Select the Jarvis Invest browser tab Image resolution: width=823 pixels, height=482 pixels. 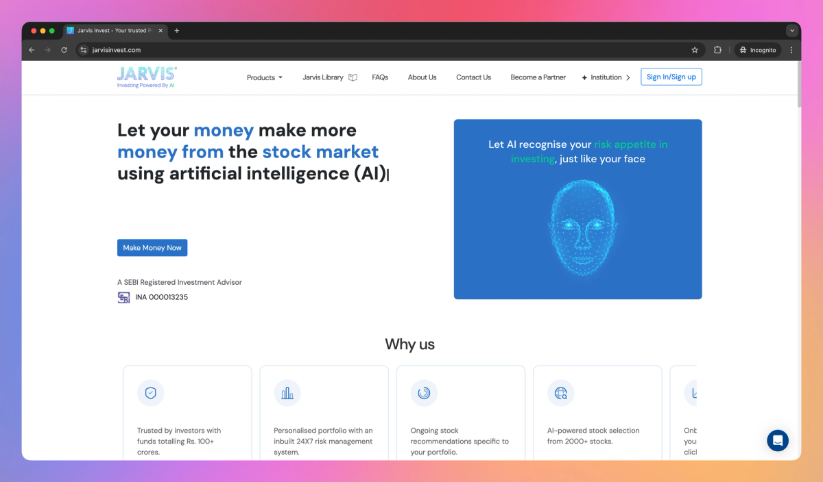click(115, 31)
